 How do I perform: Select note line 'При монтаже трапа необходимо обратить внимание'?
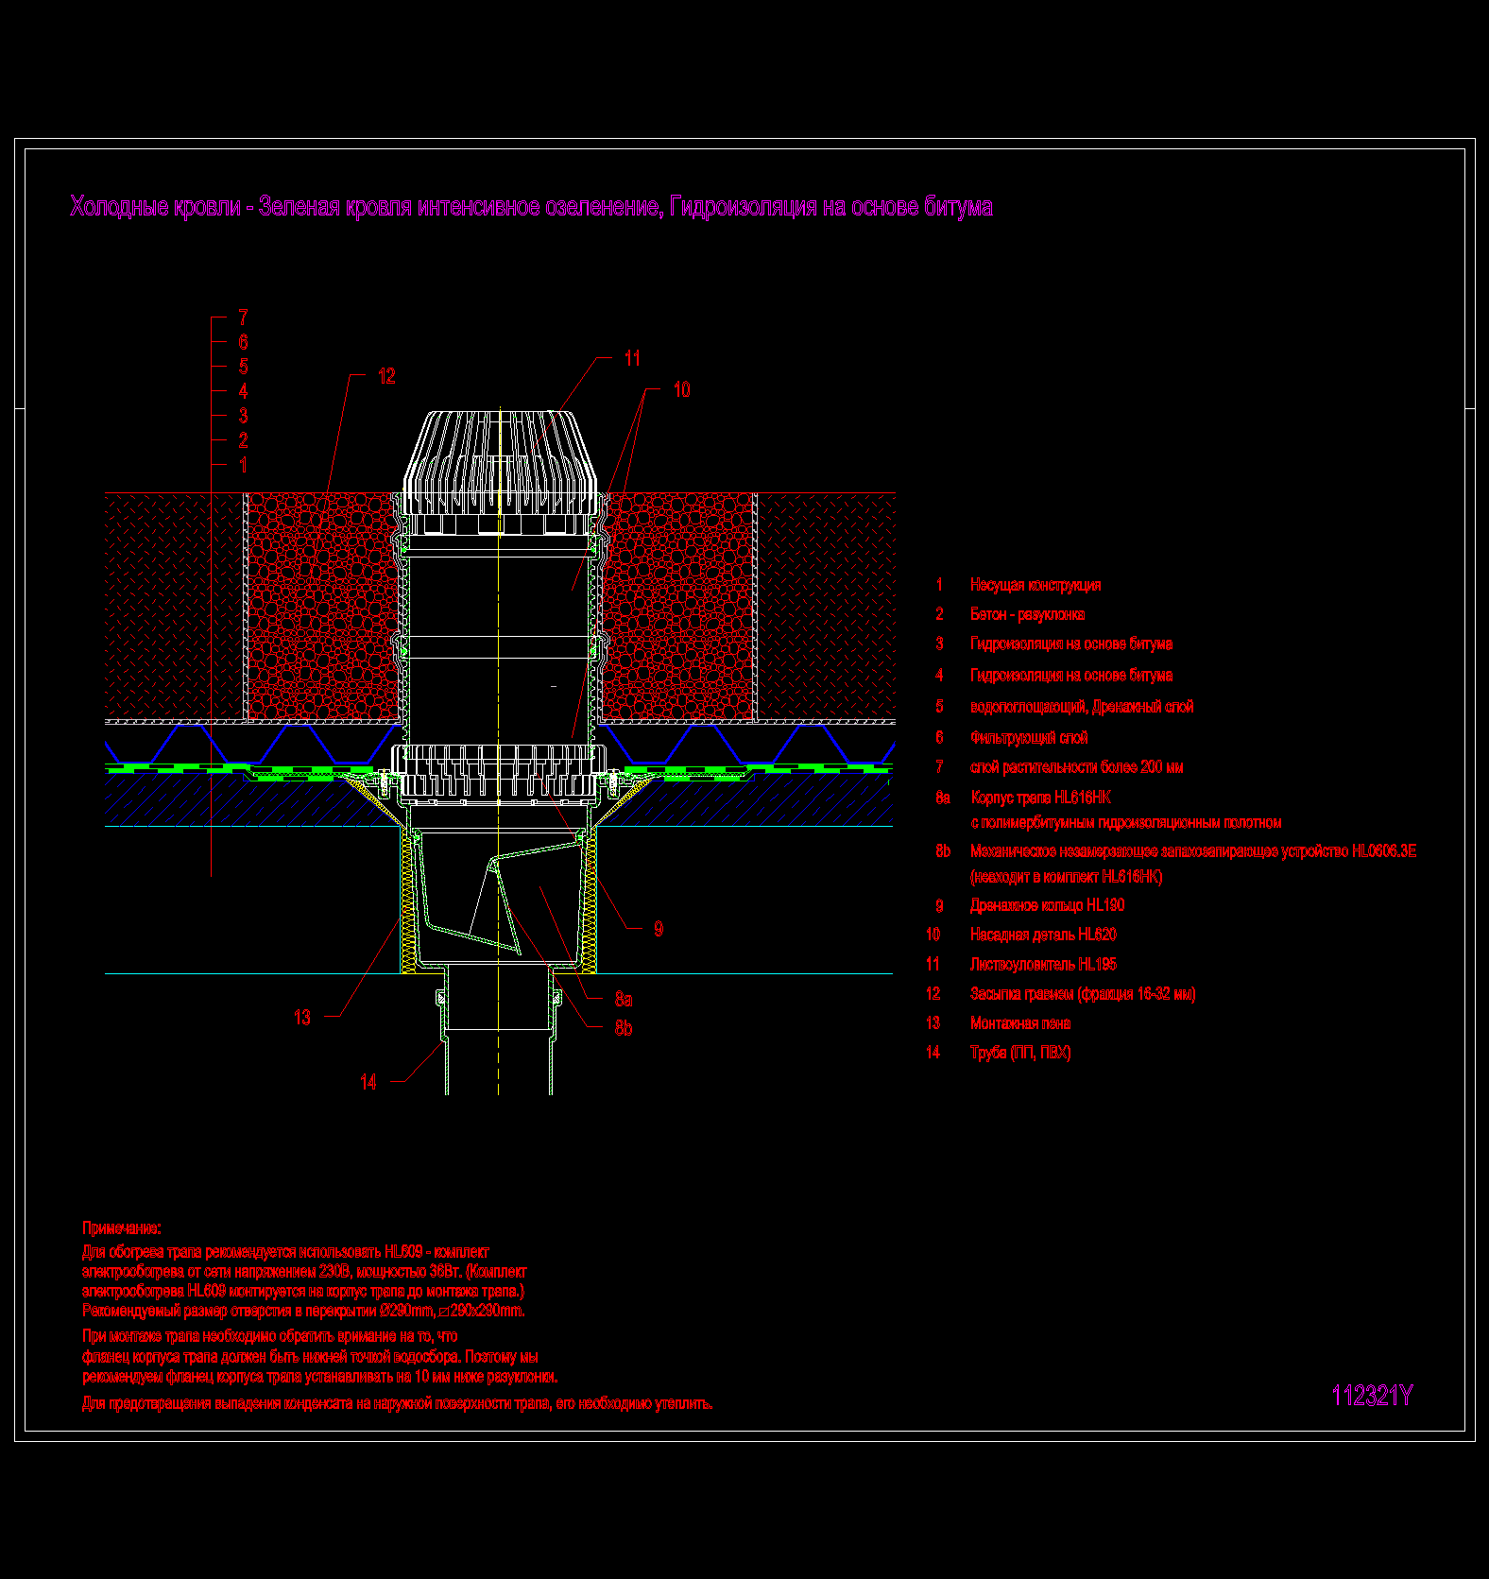(x=269, y=1335)
